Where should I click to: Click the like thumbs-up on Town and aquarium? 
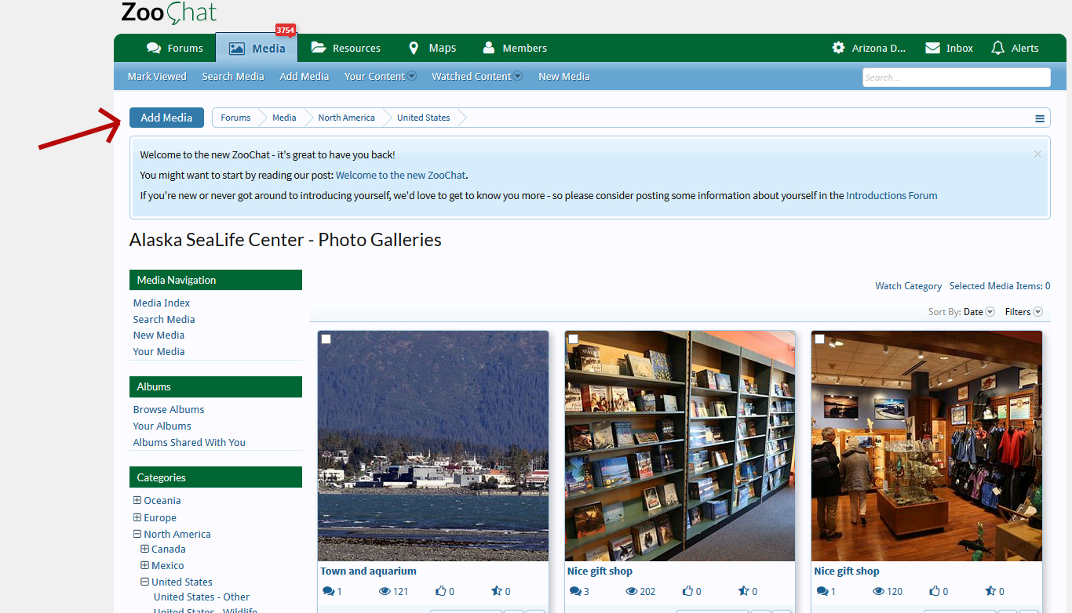441,591
